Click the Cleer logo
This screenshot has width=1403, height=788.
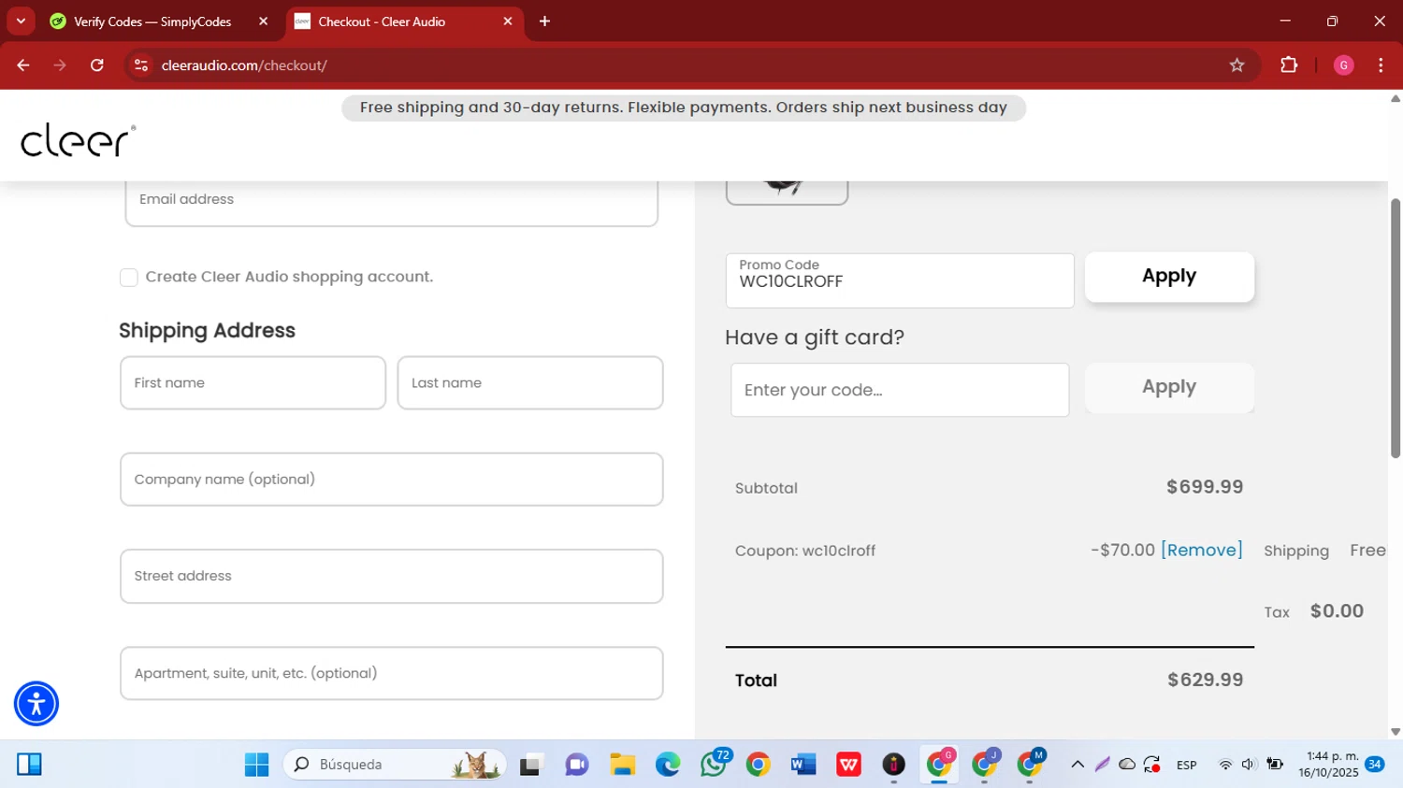point(79,140)
